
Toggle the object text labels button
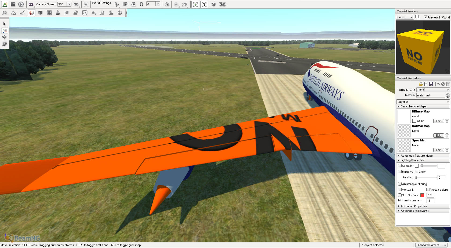pyautogui.click(x=204, y=4)
